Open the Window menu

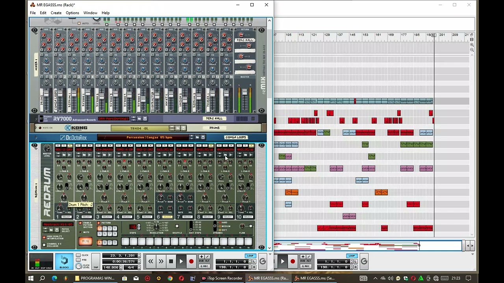coord(90,13)
